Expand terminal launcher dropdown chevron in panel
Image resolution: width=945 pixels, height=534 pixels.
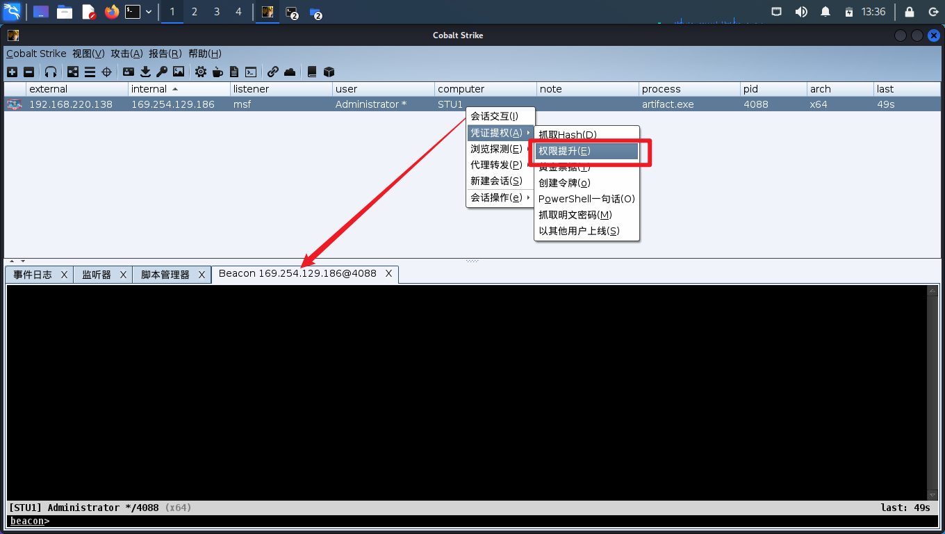coord(148,12)
